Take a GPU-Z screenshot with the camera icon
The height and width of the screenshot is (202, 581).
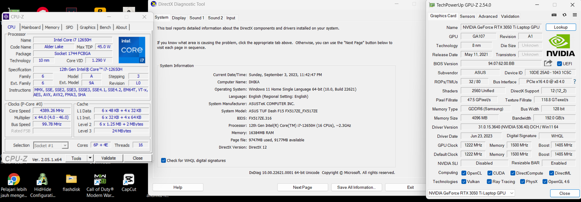(554, 15)
